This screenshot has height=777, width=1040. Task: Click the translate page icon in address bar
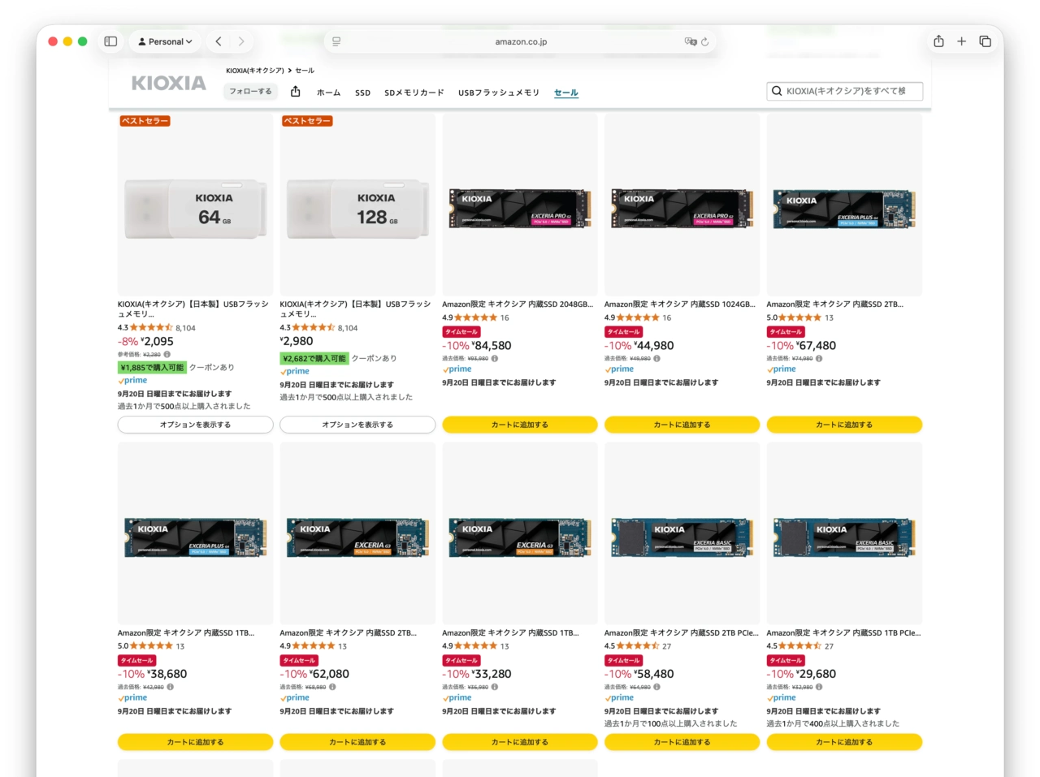pyautogui.click(x=691, y=41)
